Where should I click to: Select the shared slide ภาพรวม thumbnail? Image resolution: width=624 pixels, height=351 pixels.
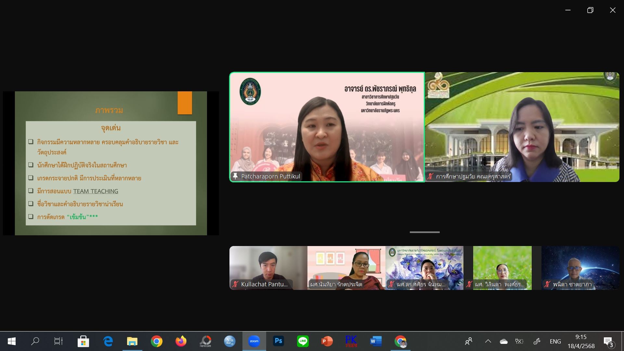(x=111, y=163)
